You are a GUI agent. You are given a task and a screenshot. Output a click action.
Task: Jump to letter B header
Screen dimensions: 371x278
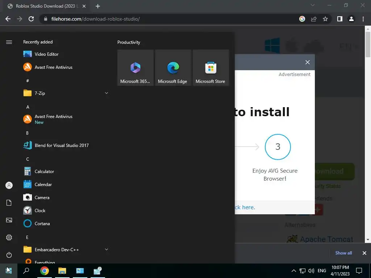[28, 133]
